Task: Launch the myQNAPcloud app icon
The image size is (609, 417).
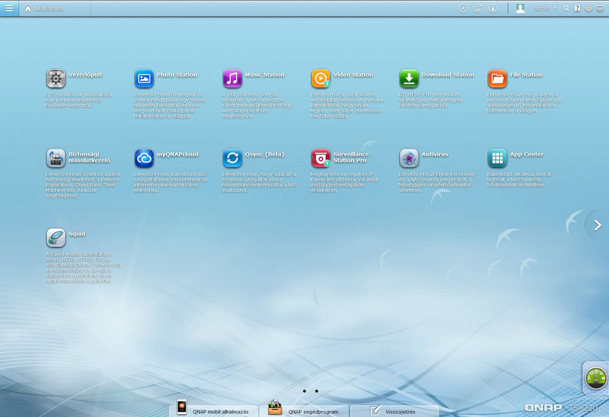Action: click(x=144, y=158)
